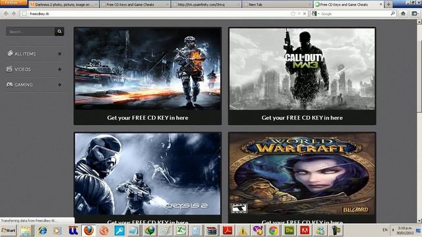Click the GAMING controller icon in sidebar
This screenshot has width=422, height=237.
9,85
